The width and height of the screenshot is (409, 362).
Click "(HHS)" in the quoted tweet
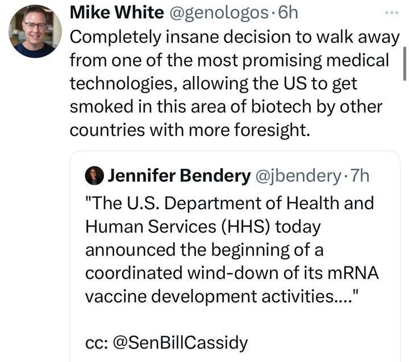[247, 226]
